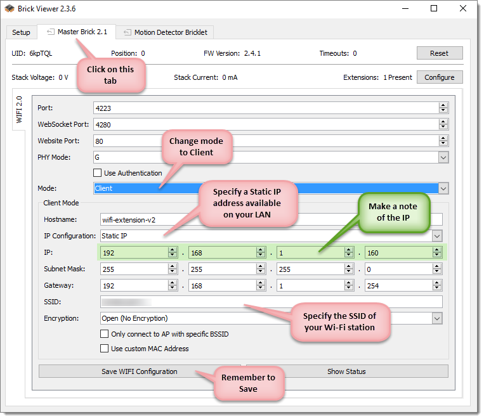
Task: Open the Mode dropdown showing Client
Action: tap(443, 188)
